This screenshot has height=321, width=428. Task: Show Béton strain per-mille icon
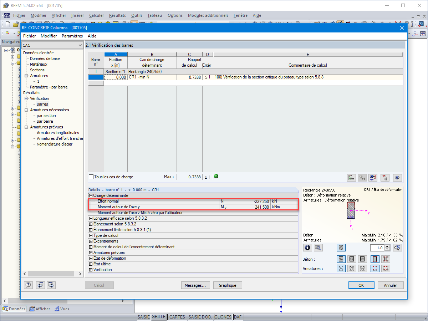pyautogui.click(x=341, y=259)
